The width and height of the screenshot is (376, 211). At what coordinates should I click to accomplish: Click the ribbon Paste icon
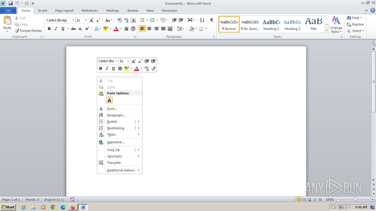tap(7, 21)
